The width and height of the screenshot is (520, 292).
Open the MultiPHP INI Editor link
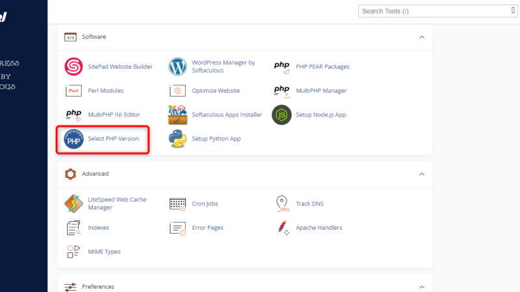click(114, 115)
